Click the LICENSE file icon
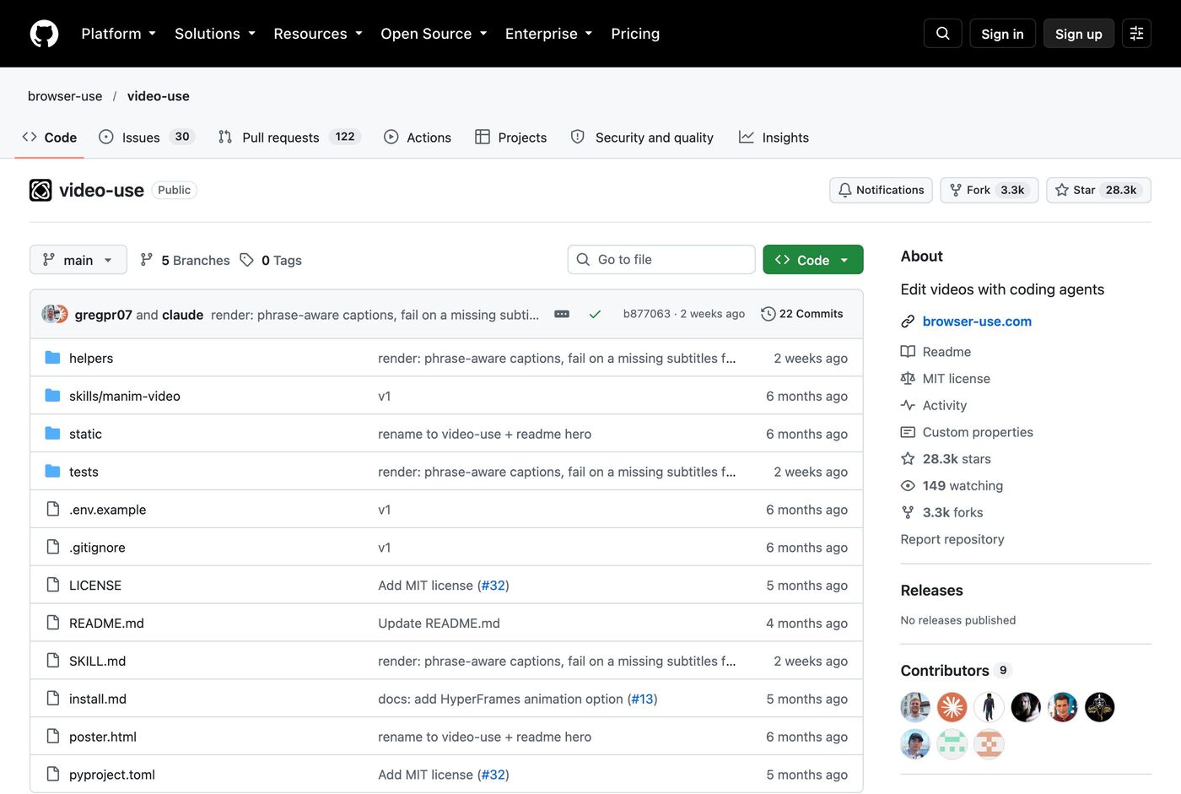Viewport: 1181px width, 794px height. click(x=53, y=585)
